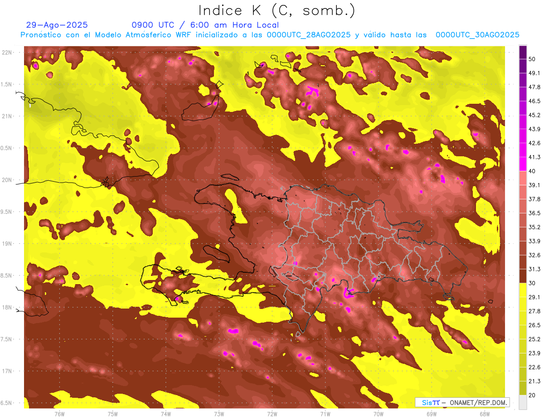Click the colorbar value "41.3"
Image resolution: width=544 pixels, height=420 pixels.
click(x=534, y=157)
